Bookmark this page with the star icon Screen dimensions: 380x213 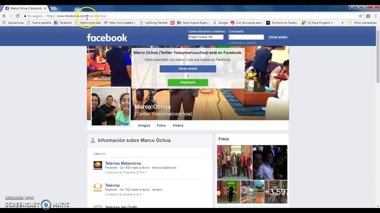360,16
